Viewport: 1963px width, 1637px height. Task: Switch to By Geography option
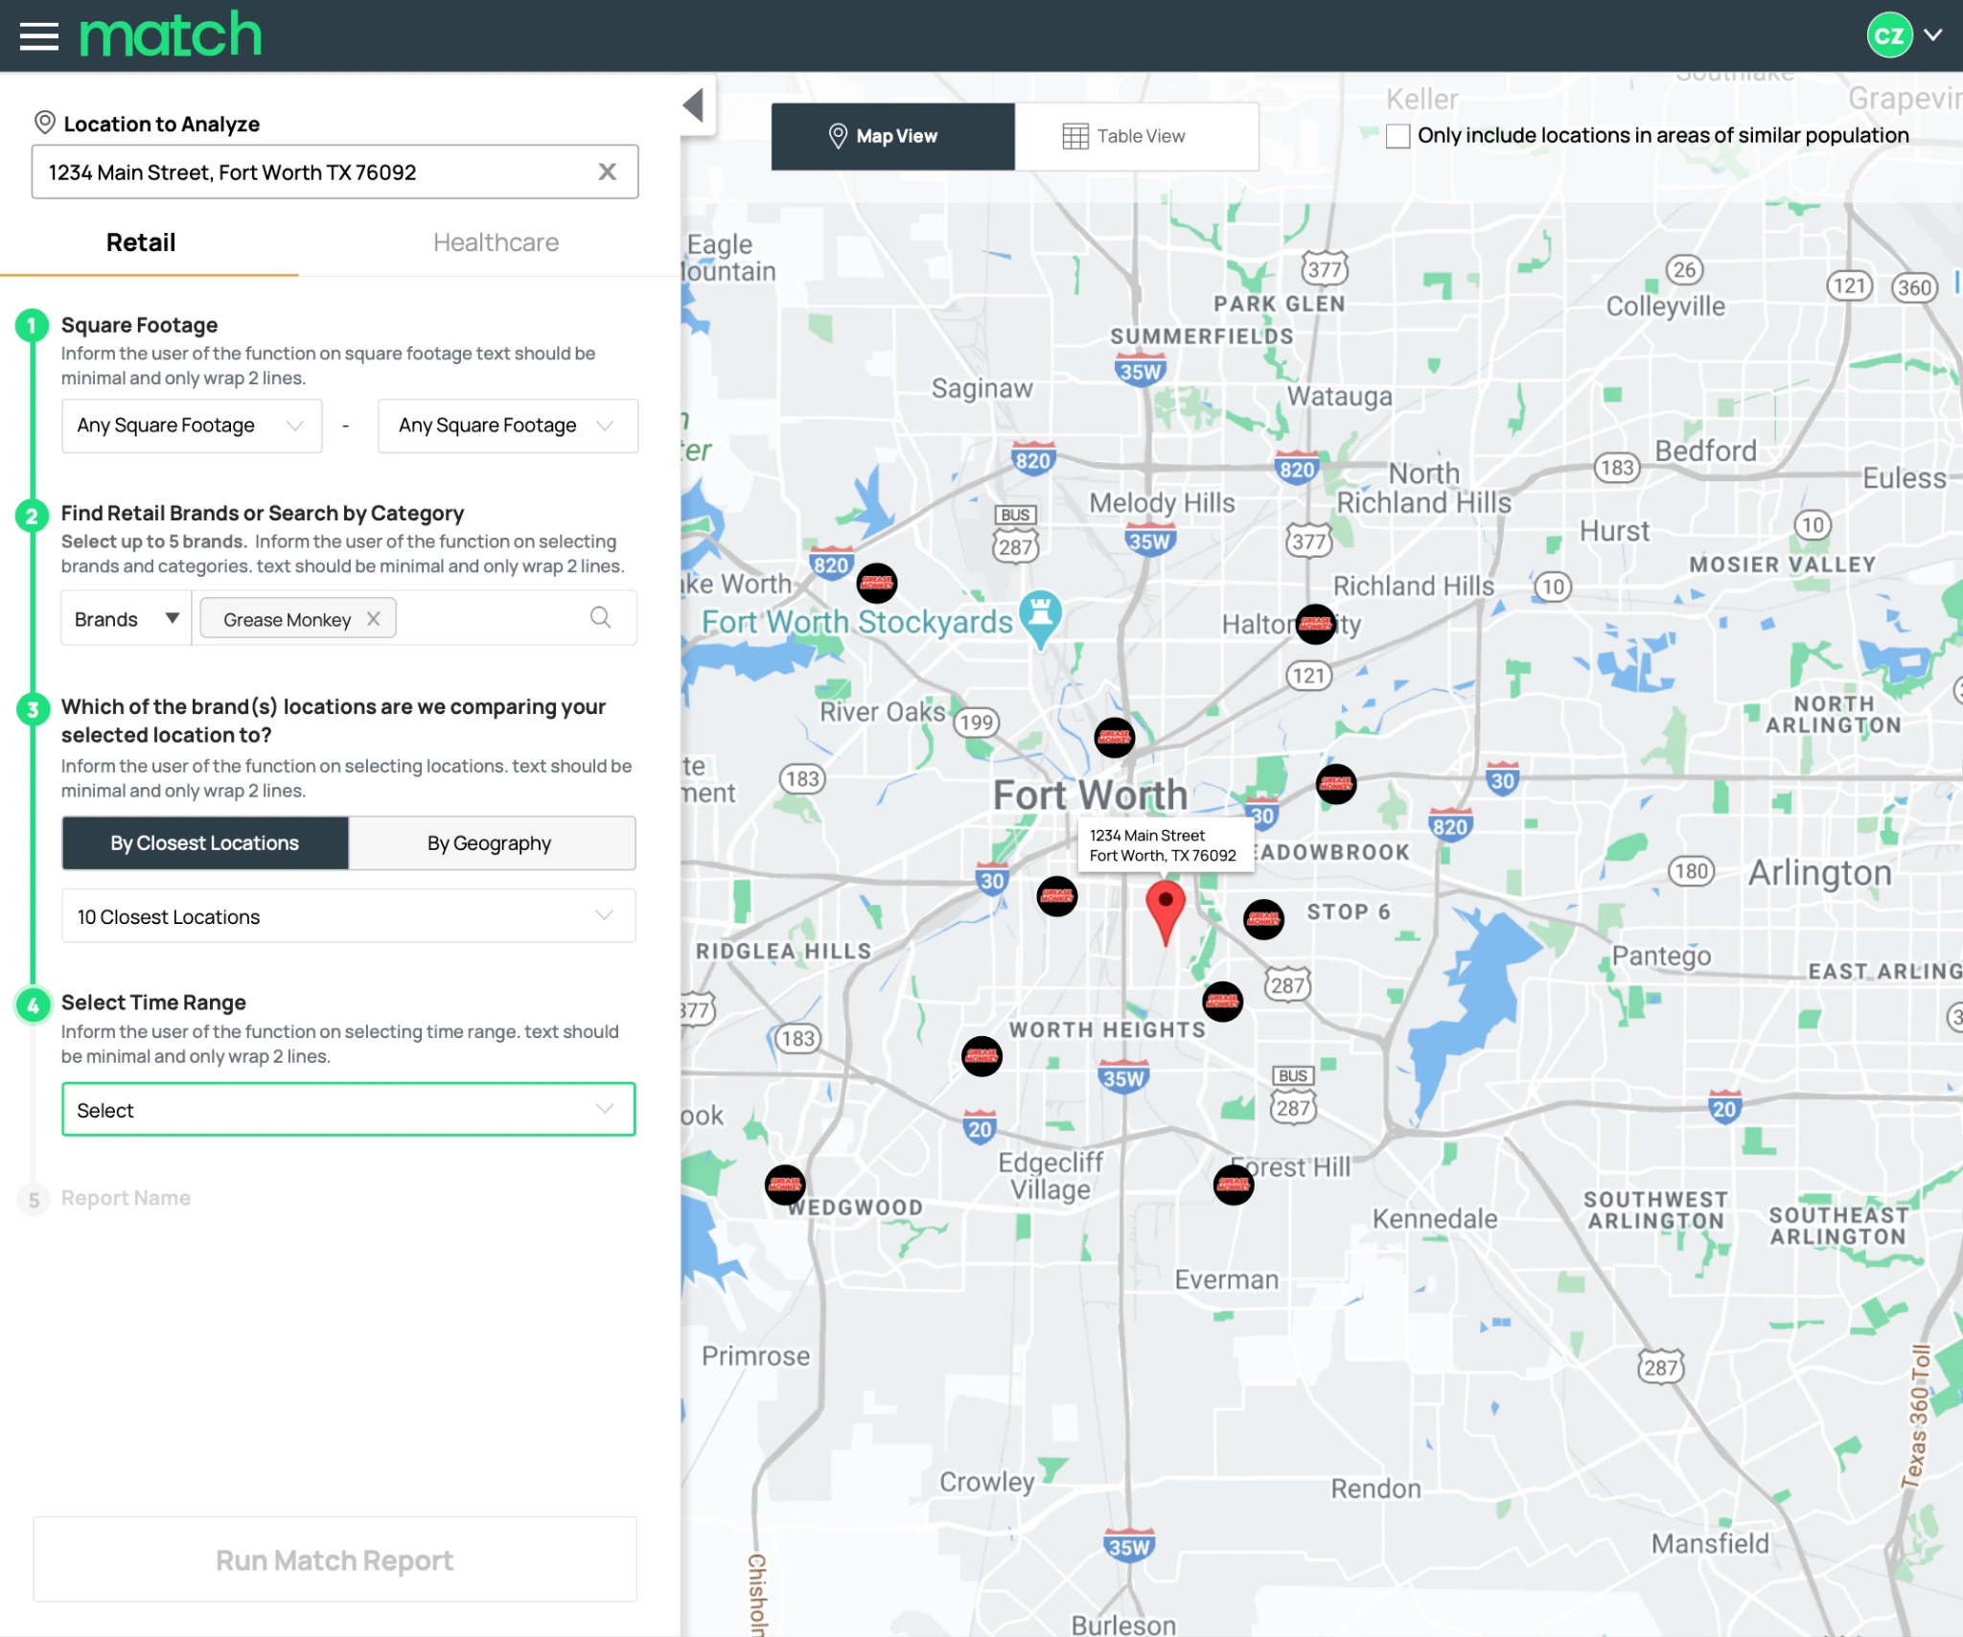(492, 843)
